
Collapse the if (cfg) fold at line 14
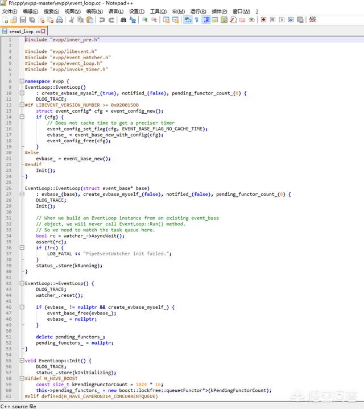tap(22, 117)
